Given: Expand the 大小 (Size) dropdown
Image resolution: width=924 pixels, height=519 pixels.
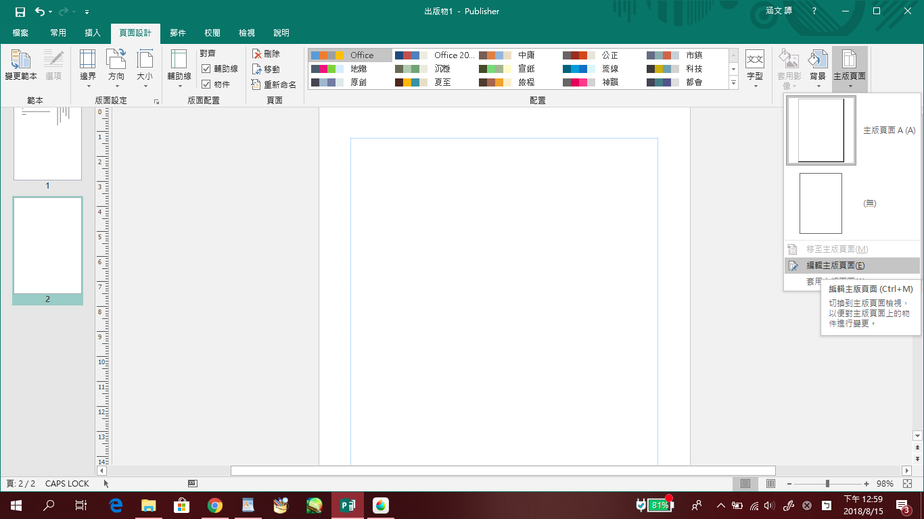Looking at the screenshot, I should coord(145,67).
